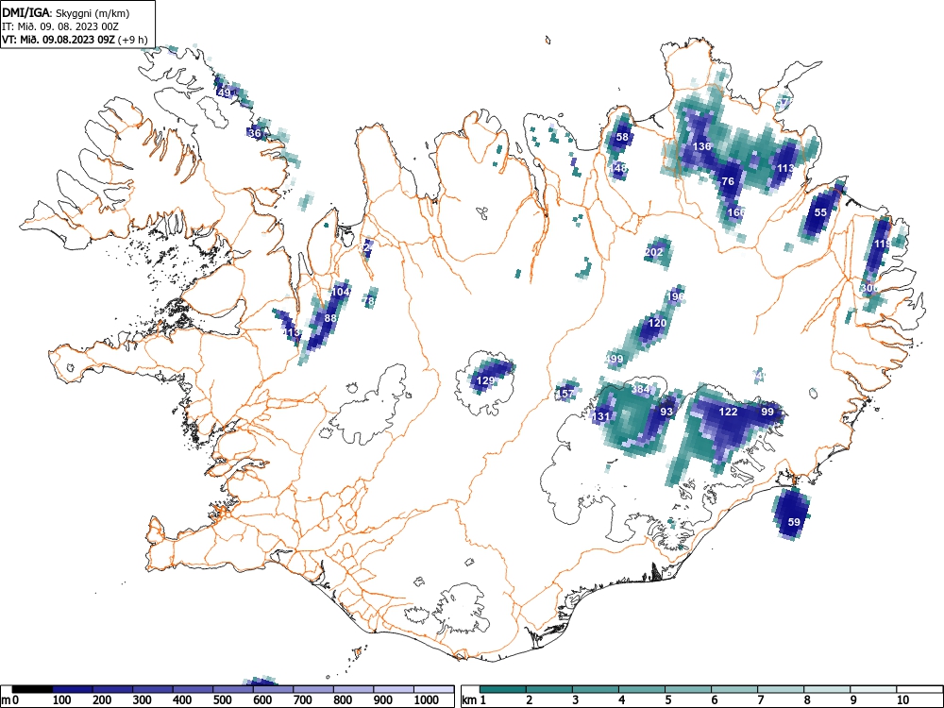The height and width of the screenshot is (708, 944).
Task: Click the dark navy 100–200 m legend swatch
Action: 73,689
